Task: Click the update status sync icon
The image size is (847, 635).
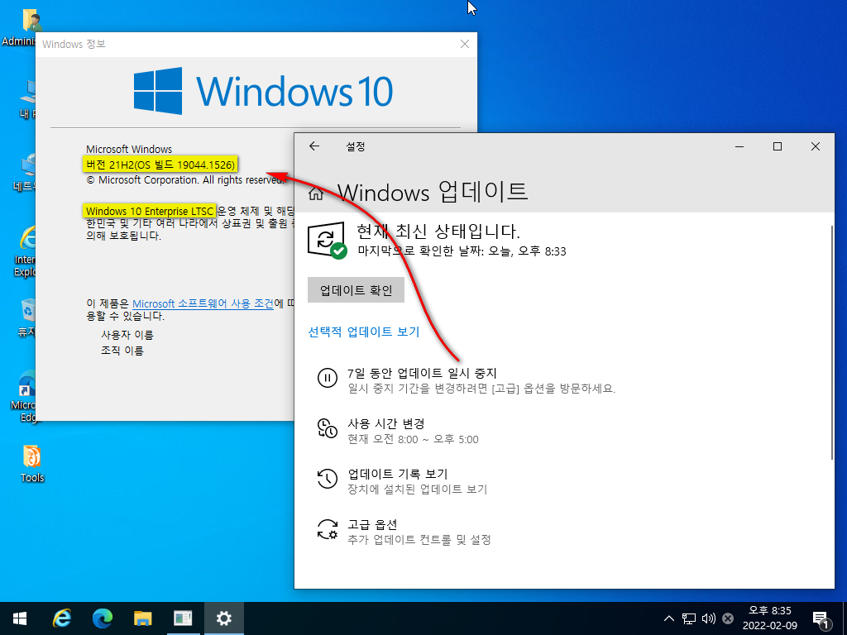Action: coord(327,239)
